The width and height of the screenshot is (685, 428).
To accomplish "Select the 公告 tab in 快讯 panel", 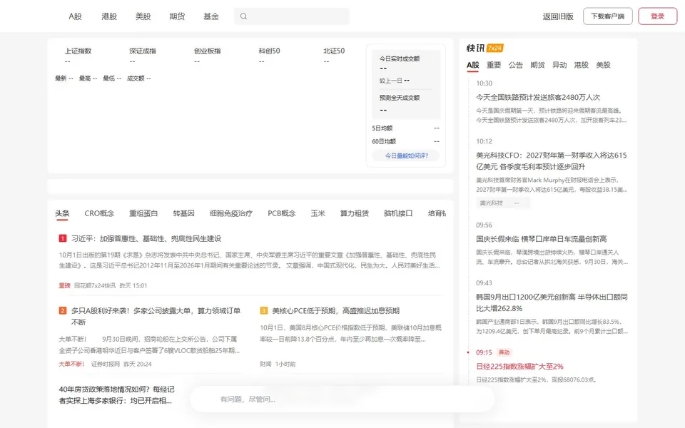I will pos(515,65).
